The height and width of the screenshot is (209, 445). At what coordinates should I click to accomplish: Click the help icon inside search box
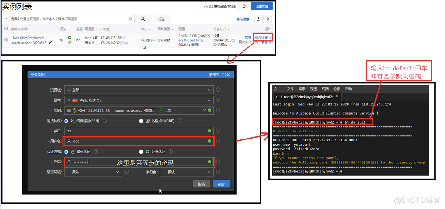click(x=130, y=19)
